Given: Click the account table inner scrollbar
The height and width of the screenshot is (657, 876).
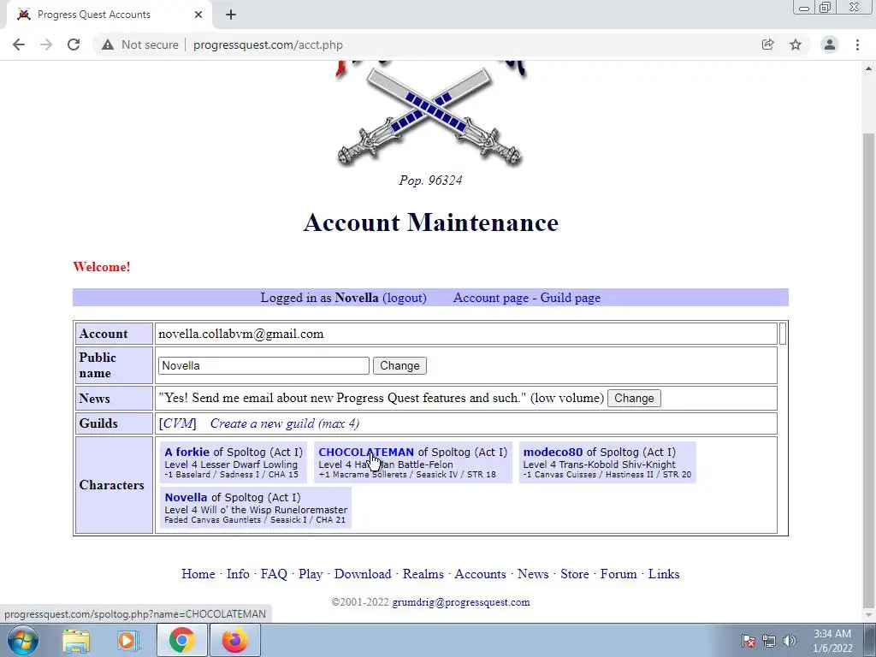Looking at the screenshot, I should click(x=783, y=334).
